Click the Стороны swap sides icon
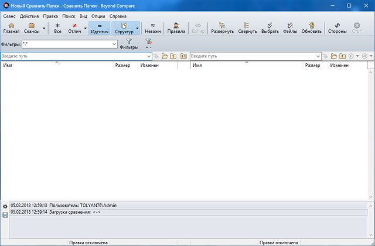The height and width of the screenshot is (246, 375). (x=337, y=28)
